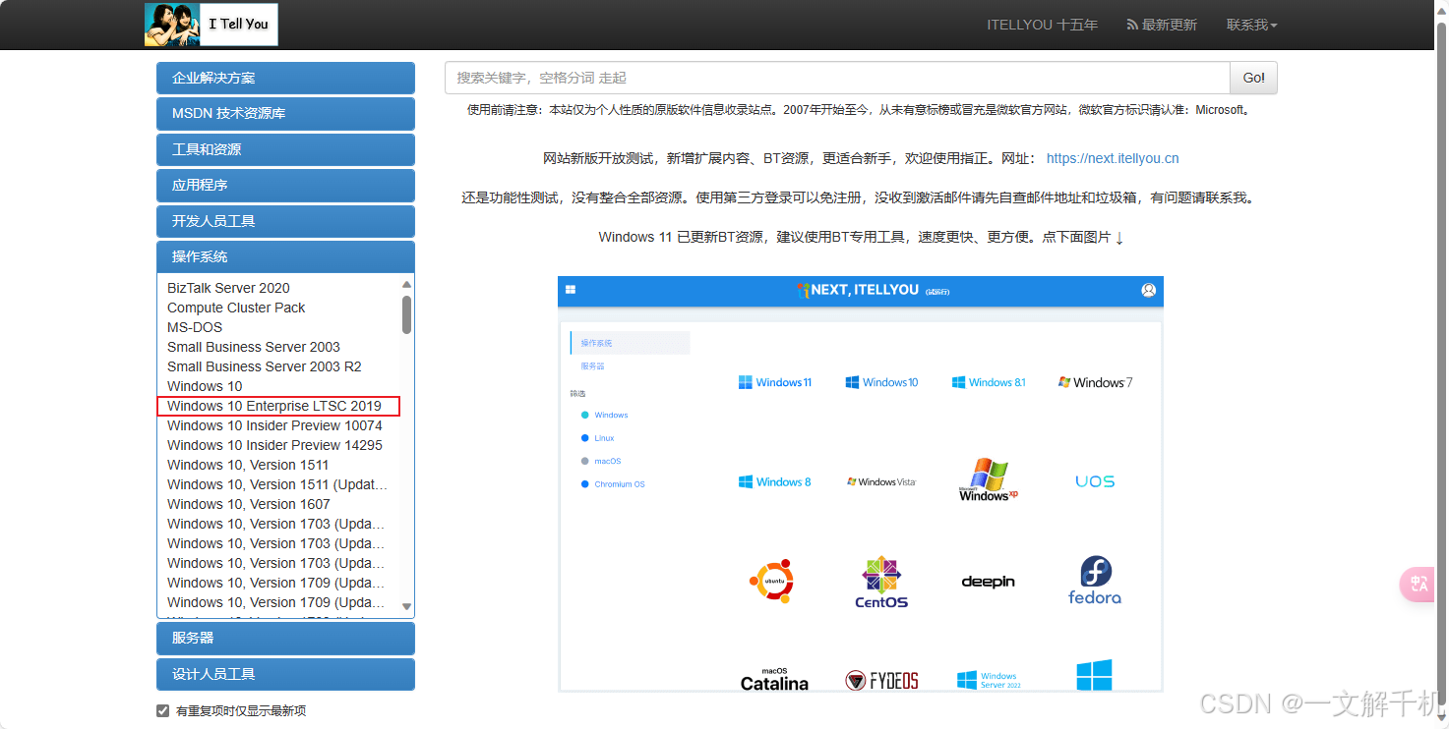Uncheck 有重复项时仅显示最新项 checkbox
The height and width of the screenshot is (729, 1449).
pyautogui.click(x=163, y=709)
